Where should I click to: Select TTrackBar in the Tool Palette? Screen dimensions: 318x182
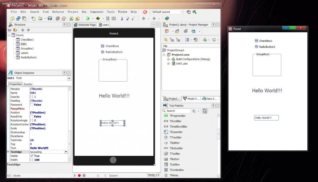coord(173,137)
